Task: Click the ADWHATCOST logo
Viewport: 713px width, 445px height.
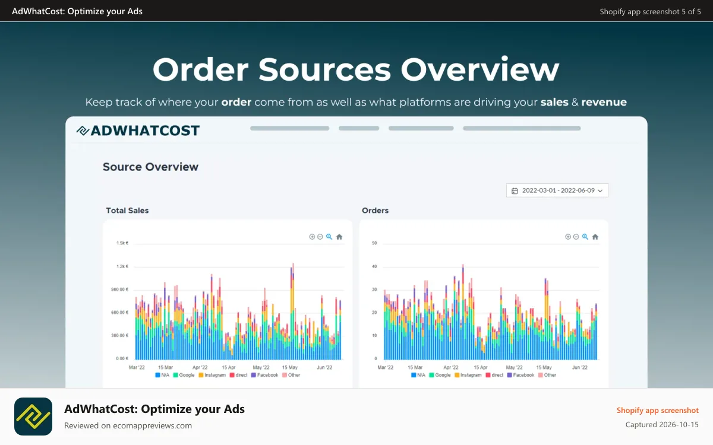Action: (x=138, y=131)
